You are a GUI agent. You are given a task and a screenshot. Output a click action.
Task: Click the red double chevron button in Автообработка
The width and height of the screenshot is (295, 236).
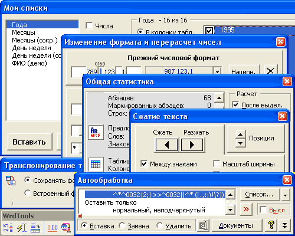[x=246, y=209]
